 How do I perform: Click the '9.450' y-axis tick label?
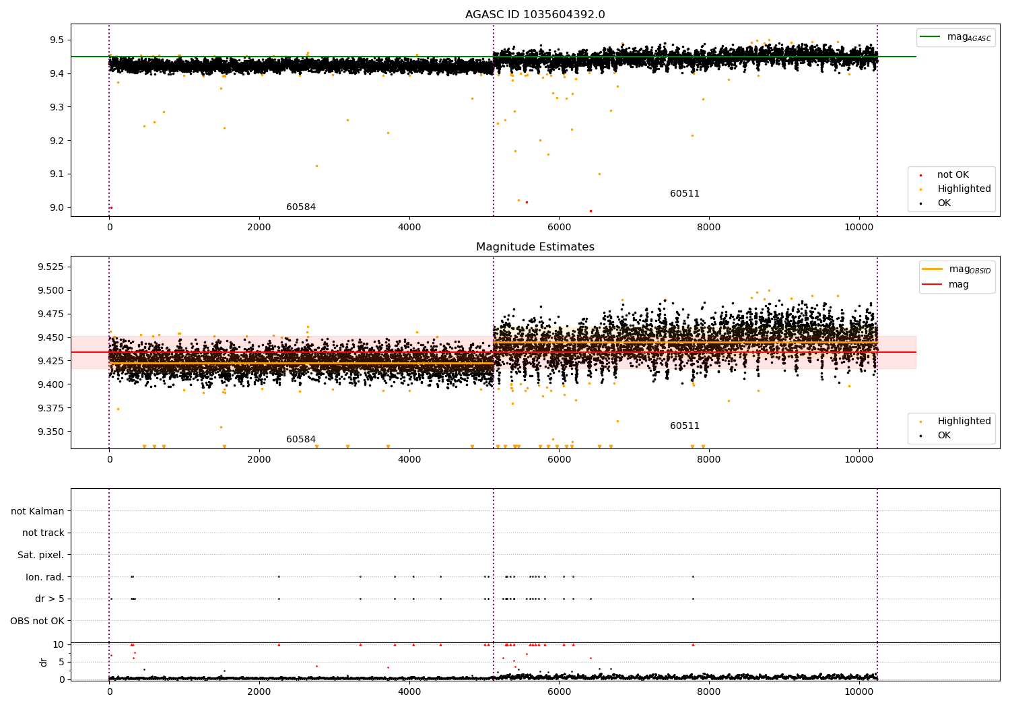click(51, 338)
